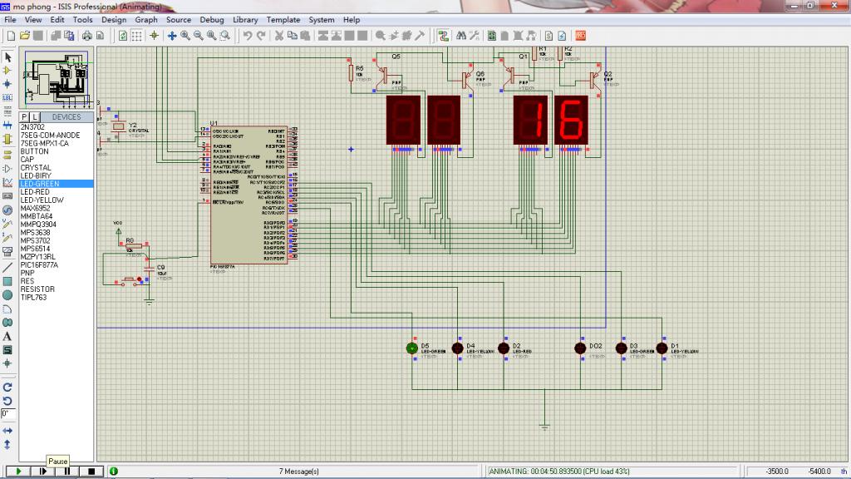This screenshot has height=479, width=851.
Task: Toggle the grid display button
Action: click(137, 36)
